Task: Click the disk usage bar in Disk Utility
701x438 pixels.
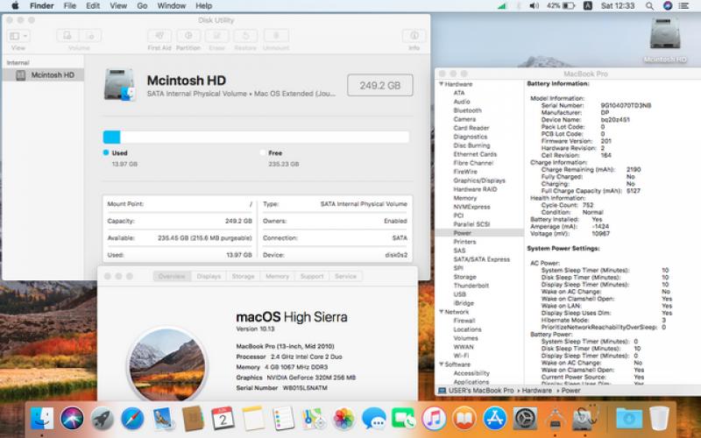Action: point(256,137)
